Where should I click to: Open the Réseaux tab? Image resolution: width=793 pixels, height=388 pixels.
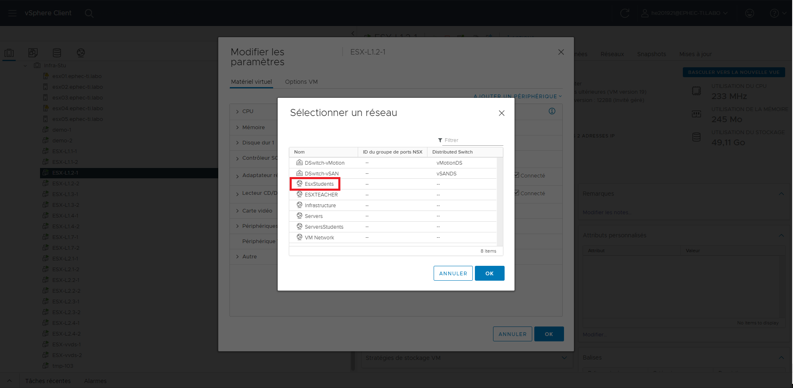point(612,54)
